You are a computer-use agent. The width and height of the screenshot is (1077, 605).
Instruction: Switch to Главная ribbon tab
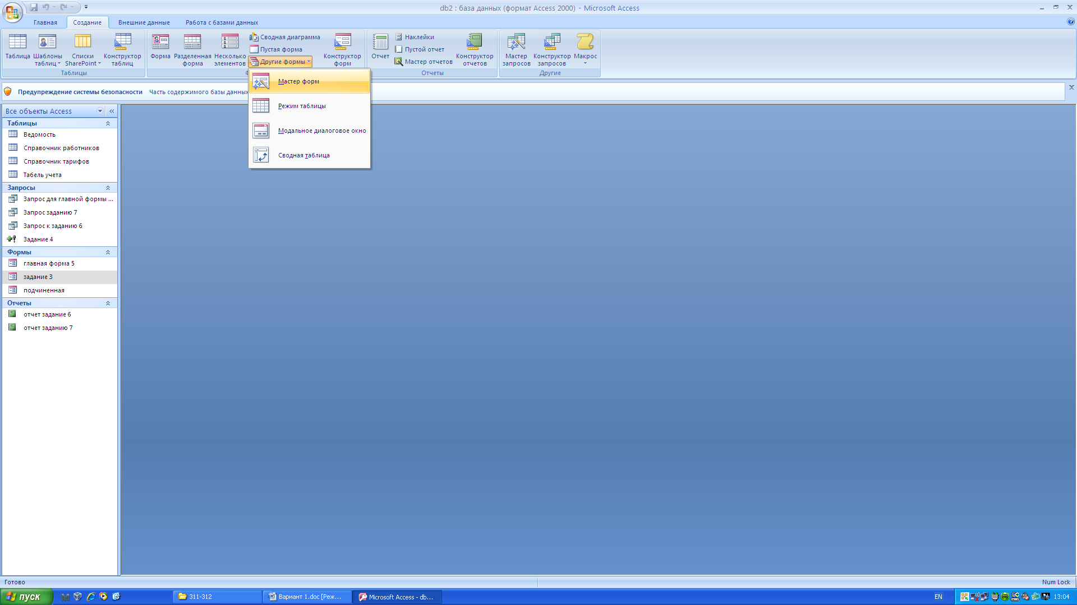click(x=45, y=22)
